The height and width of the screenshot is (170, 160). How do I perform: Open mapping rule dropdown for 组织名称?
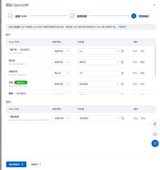coord(61,118)
